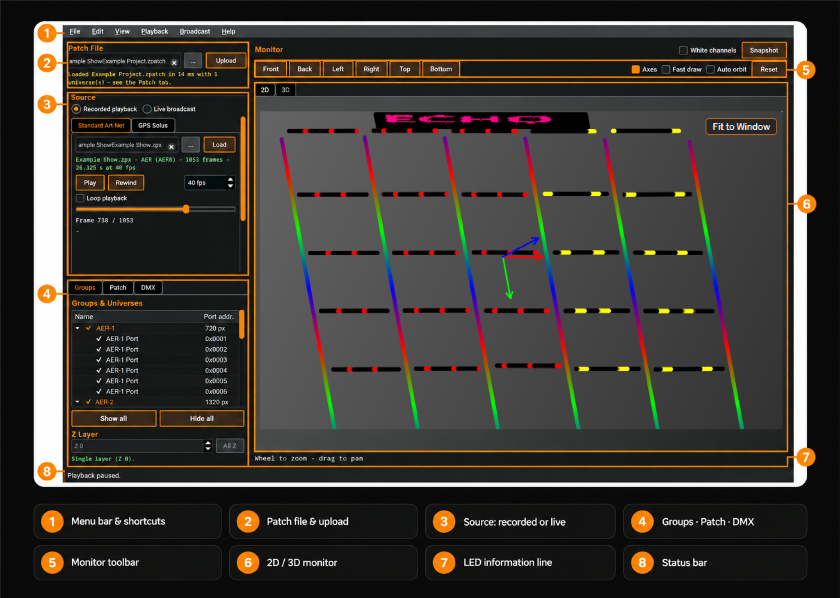This screenshot has width=840, height=598.
Task: Disable the Axes checkbox
Action: pyautogui.click(x=636, y=69)
